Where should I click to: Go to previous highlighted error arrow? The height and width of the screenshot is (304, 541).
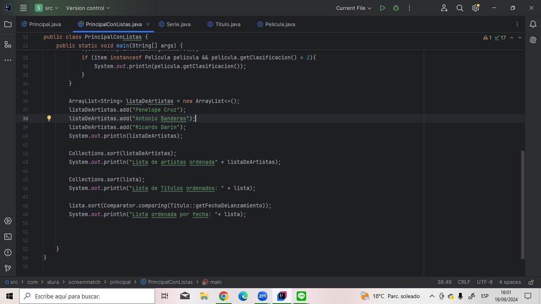(x=511, y=38)
